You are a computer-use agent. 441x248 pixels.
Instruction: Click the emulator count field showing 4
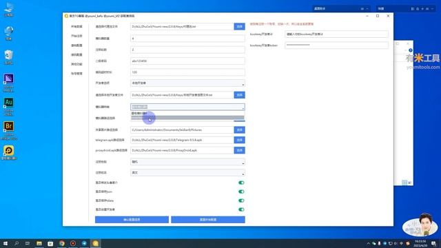click(x=187, y=39)
